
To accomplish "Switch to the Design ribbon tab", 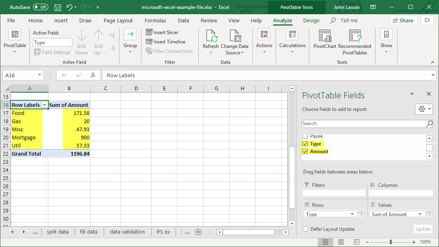I will point(311,21).
